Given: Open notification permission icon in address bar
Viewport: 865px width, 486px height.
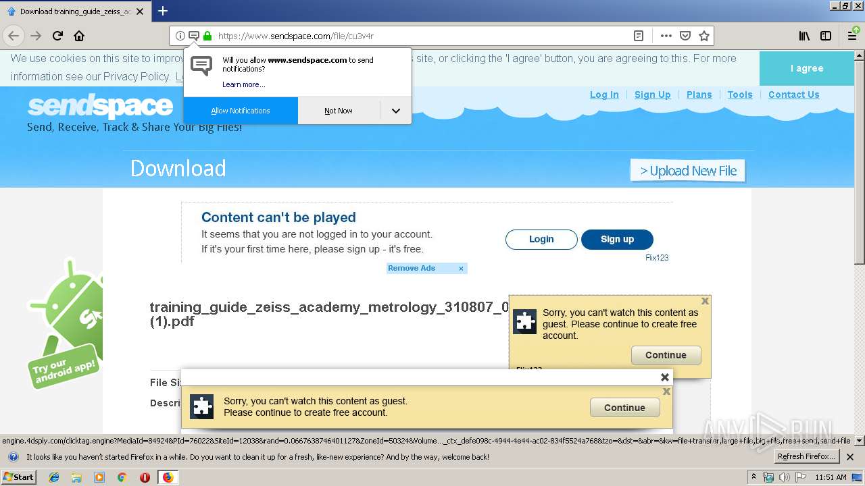Looking at the screenshot, I should click(x=194, y=36).
